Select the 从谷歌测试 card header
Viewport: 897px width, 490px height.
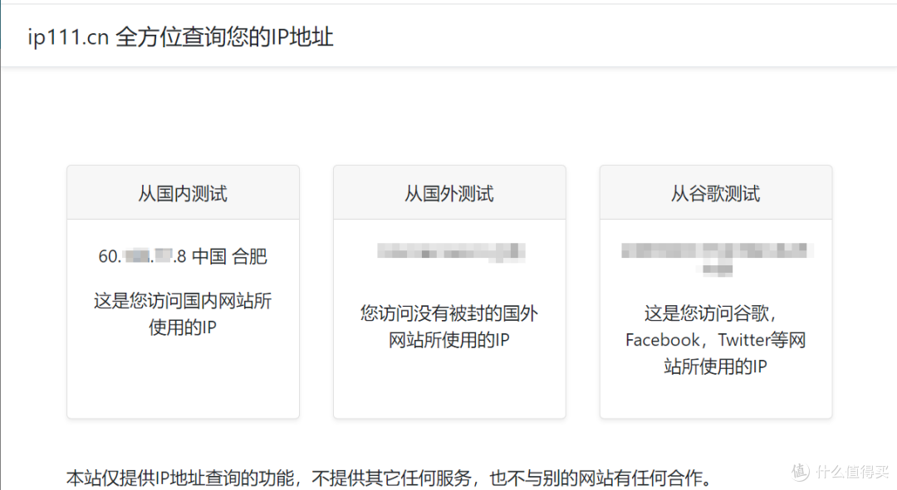pyautogui.click(x=715, y=192)
